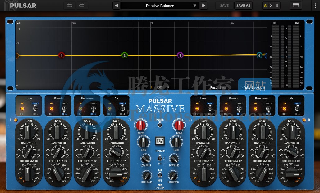The height and width of the screenshot is (193, 320).
Task: Enable Infinite Spectrum mode
Action: pos(253,87)
